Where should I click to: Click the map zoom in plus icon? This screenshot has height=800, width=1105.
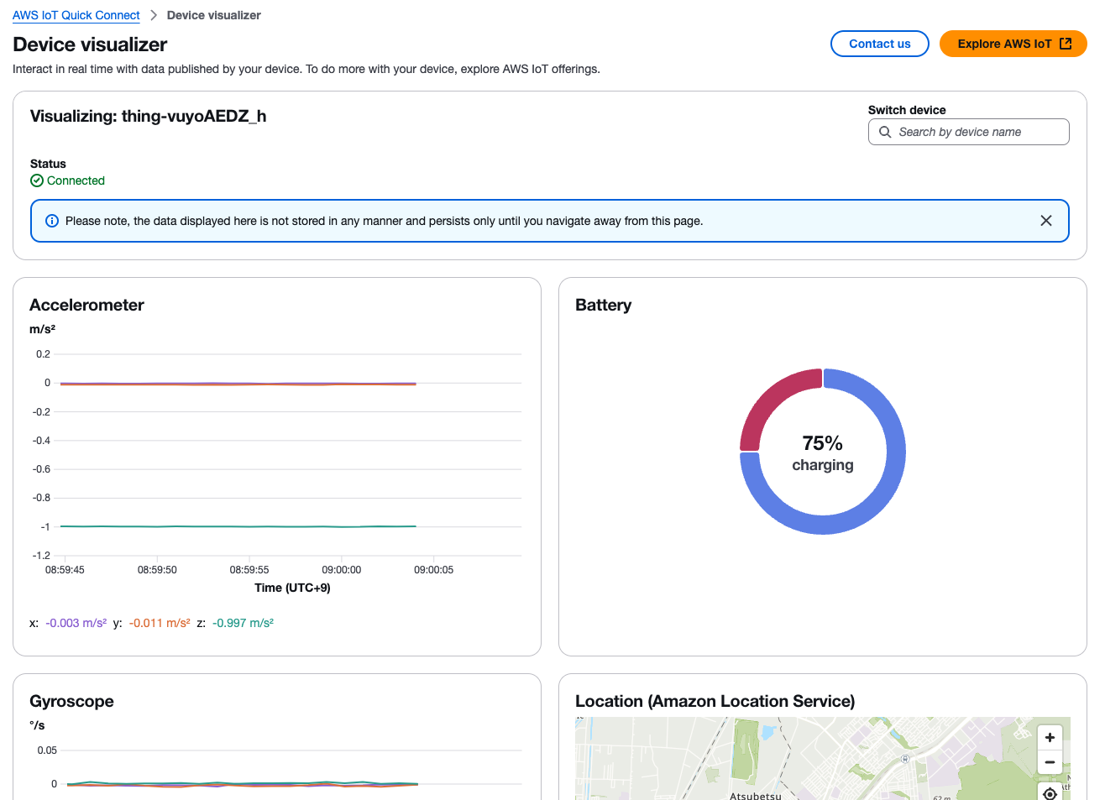[x=1050, y=737]
